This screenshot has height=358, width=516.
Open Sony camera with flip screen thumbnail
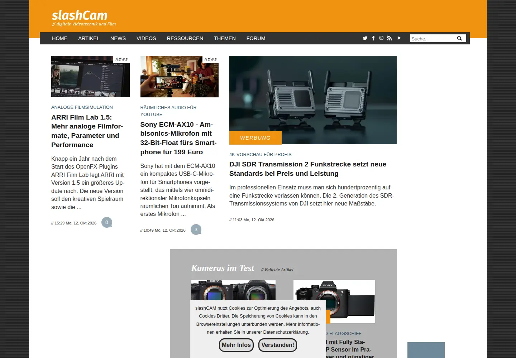tap(334, 301)
